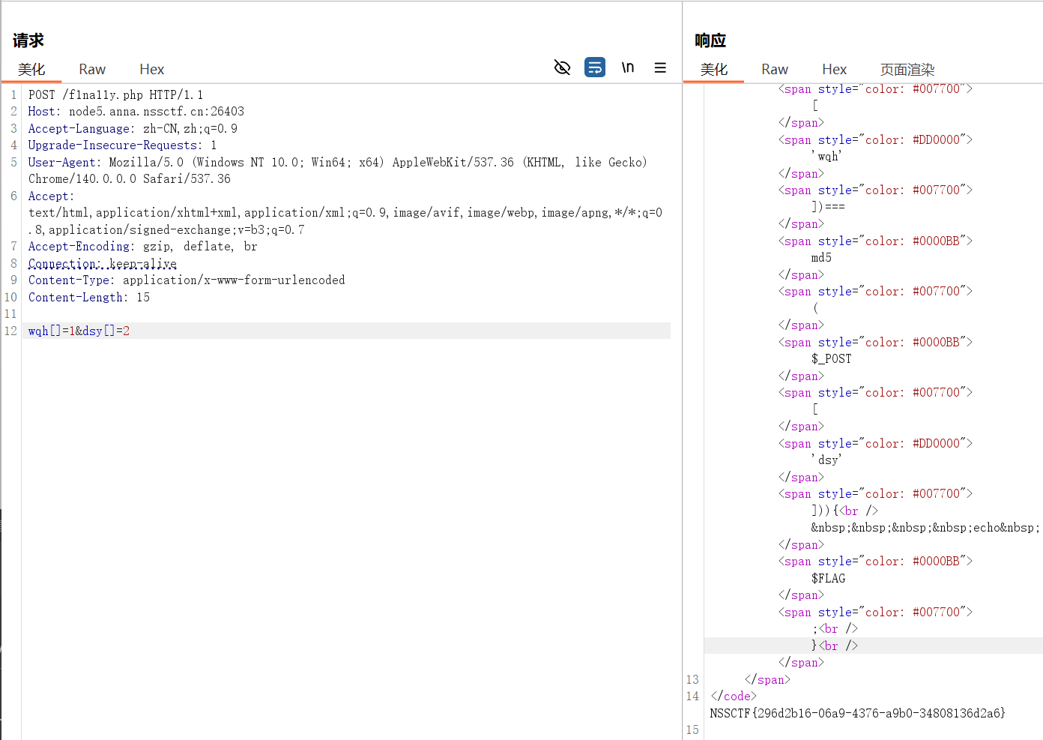Click the Content-Length: 15 header
The height and width of the screenshot is (740, 1043).
(x=89, y=297)
